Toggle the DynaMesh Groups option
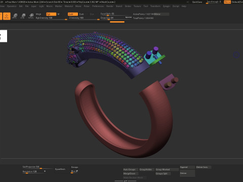Viewport: 243px width, 182px height. [x=74, y=167]
